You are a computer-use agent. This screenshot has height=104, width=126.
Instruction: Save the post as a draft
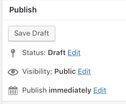[x=32, y=34]
